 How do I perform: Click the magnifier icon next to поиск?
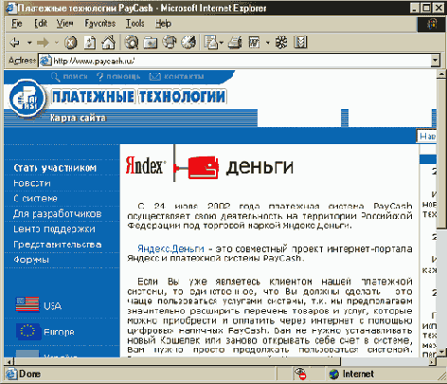coord(56,77)
